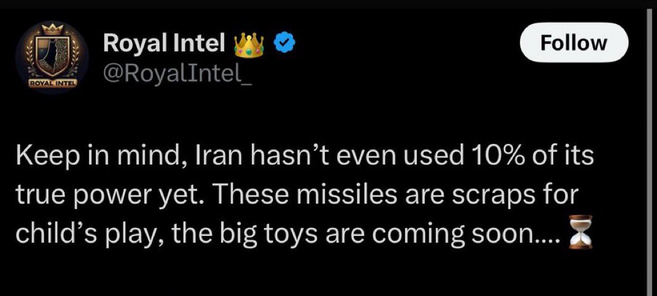Click the blue verified badge
This screenshot has height=296, width=657.
(285, 43)
